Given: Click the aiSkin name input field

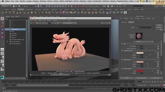Looking at the screenshot, I should click(143, 28).
